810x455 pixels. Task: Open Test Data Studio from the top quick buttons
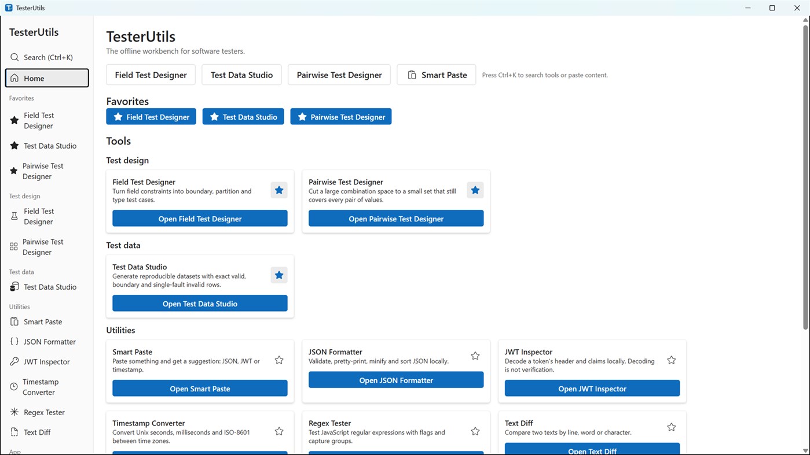coord(241,75)
